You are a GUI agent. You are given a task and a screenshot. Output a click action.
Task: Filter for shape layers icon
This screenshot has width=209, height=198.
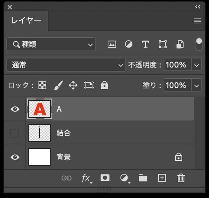pos(163,44)
